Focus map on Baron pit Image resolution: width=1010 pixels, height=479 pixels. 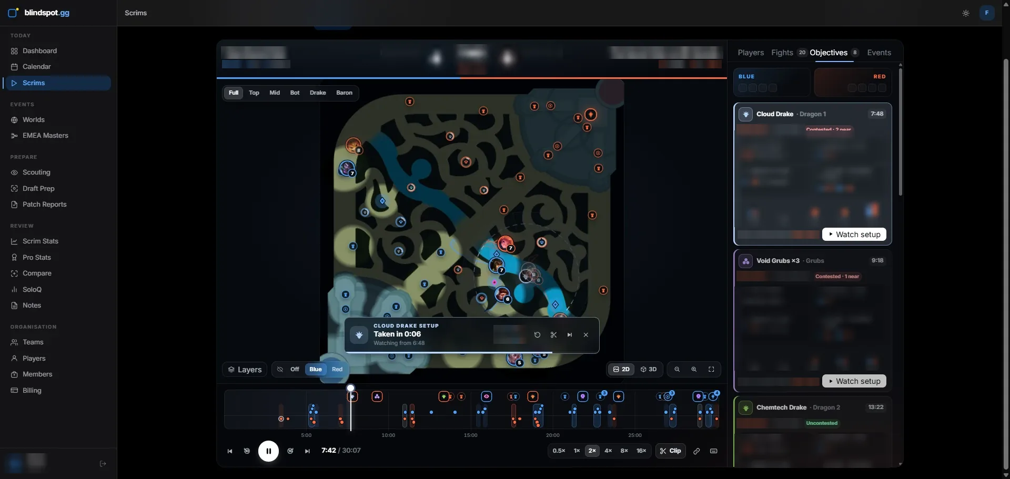pos(345,93)
